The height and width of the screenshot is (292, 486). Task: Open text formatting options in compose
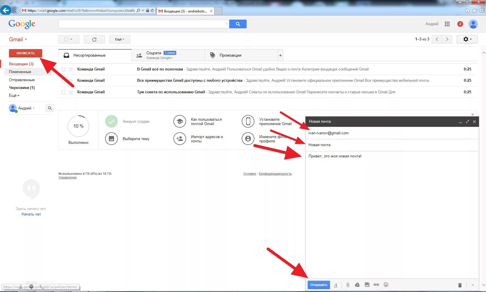(335, 285)
